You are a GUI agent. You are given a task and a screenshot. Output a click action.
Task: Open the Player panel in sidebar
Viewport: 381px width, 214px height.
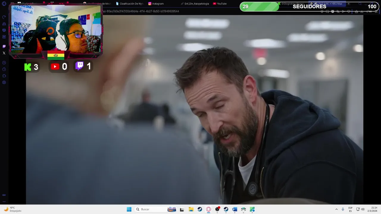tap(4, 63)
